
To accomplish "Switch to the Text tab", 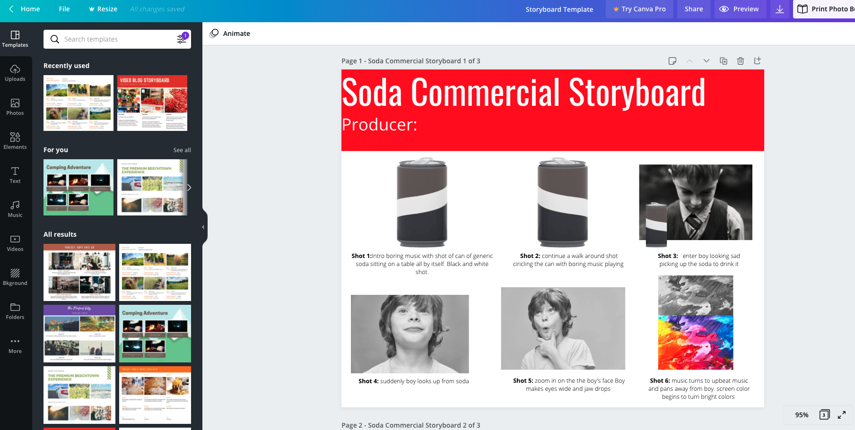I will [x=15, y=174].
